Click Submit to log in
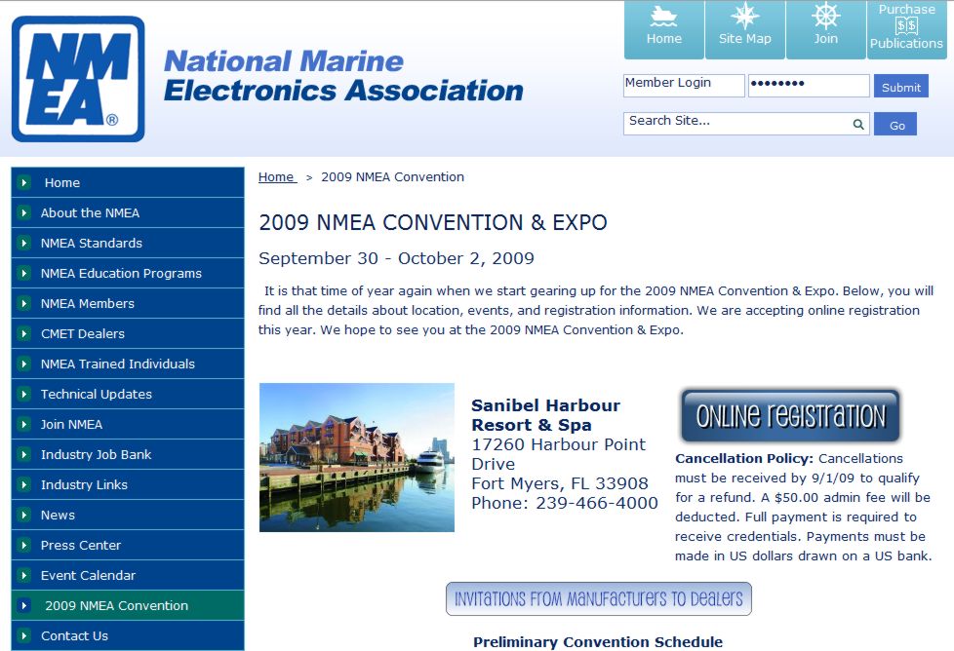Viewport: 954px width, 651px height. tap(901, 87)
